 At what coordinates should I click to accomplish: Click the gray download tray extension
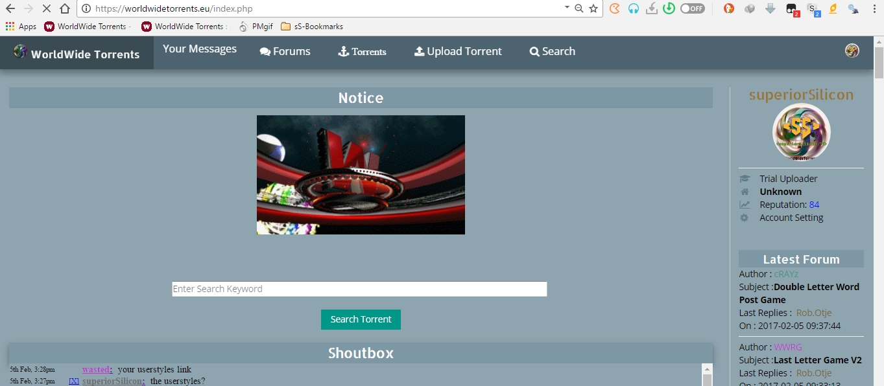[x=652, y=8]
